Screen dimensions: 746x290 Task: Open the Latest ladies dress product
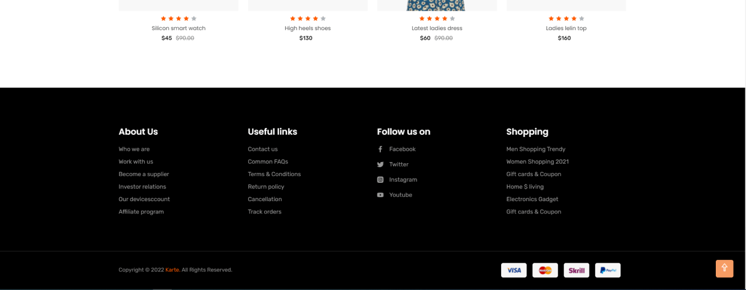pyautogui.click(x=437, y=28)
